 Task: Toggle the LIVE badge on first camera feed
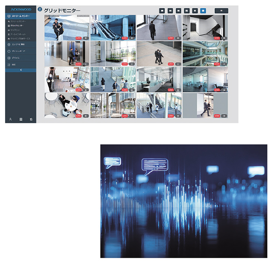point(79,38)
